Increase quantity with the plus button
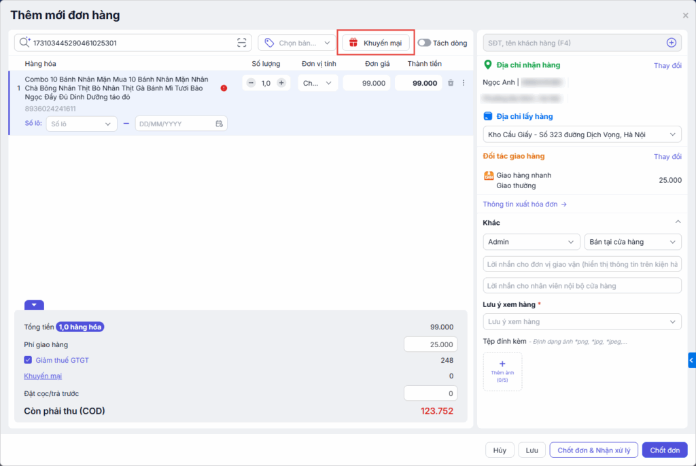Screen dimensions: 696x466 281,83
